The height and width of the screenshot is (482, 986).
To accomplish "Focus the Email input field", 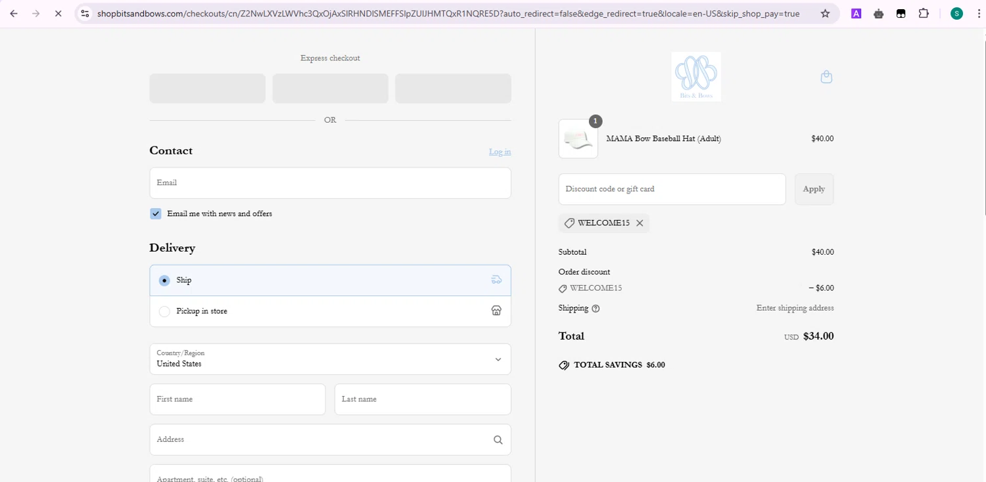I will (330, 183).
